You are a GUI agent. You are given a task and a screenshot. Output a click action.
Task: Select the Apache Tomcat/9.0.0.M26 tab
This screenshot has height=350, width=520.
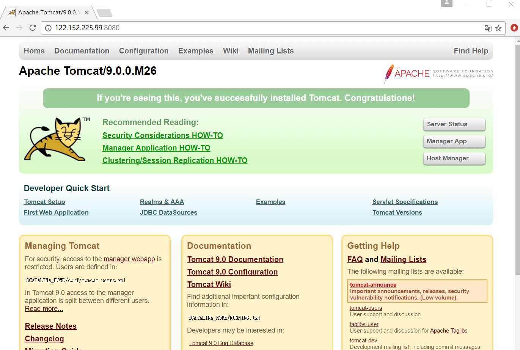point(49,13)
